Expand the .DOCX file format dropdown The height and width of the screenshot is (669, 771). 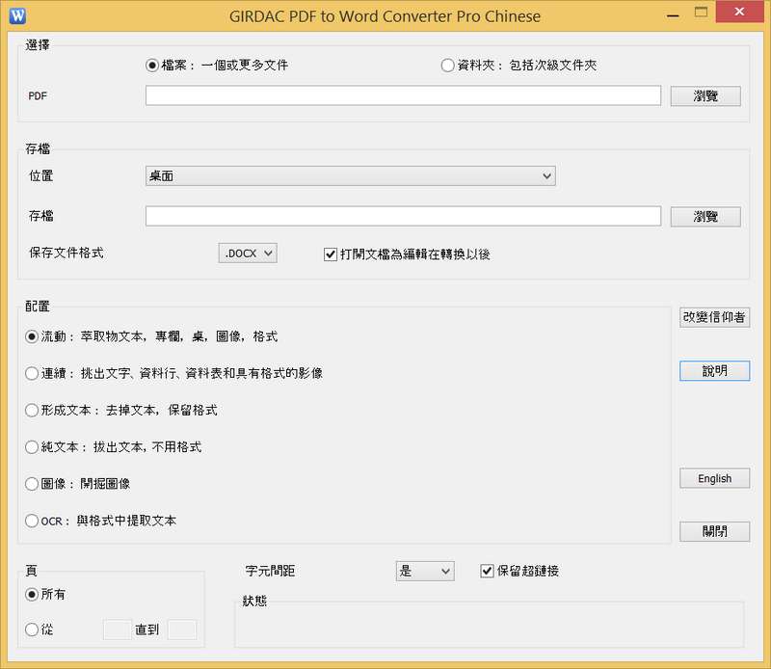point(248,253)
